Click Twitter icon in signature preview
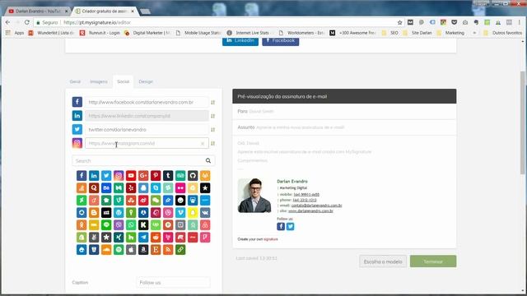Screen dimensions: 527x296 pos(290,226)
